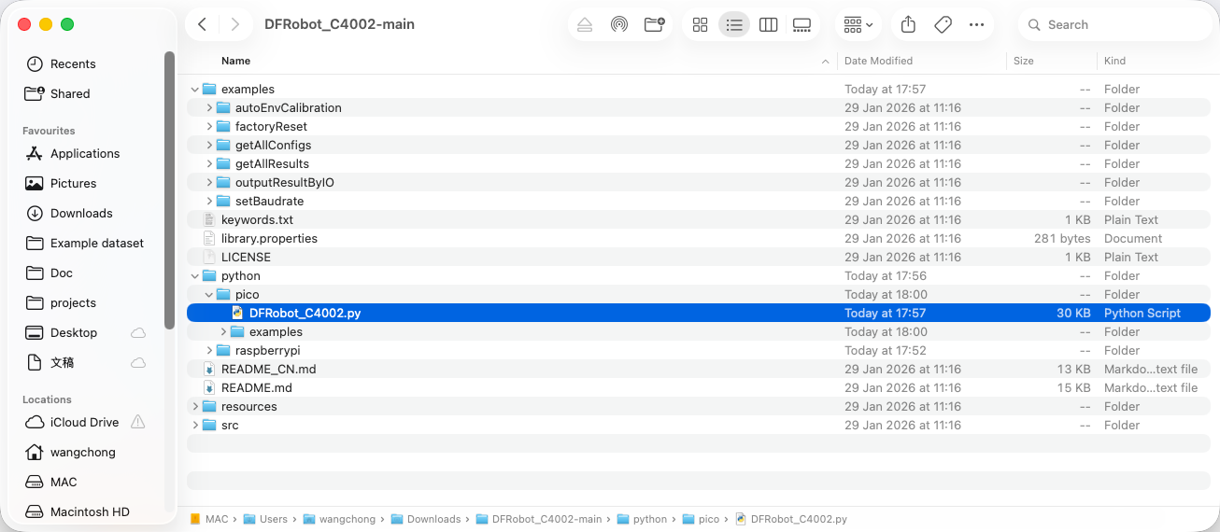This screenshot has height=532, width=1220.
Task: Open Pictures in the sidebar
Action: point(73,183)
